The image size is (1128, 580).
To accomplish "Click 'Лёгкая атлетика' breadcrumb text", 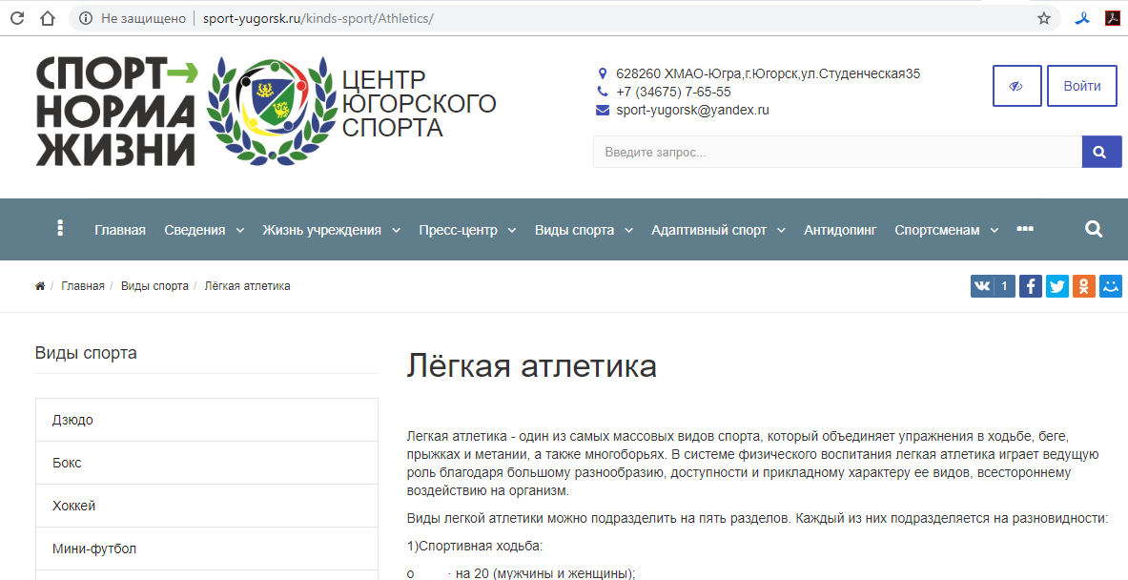I will click(x=248, y=286).
